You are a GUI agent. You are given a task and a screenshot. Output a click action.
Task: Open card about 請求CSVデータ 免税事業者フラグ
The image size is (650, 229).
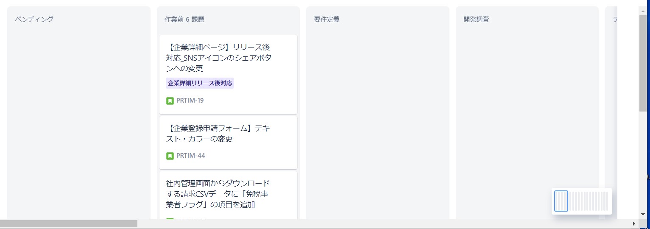point(228,195)
